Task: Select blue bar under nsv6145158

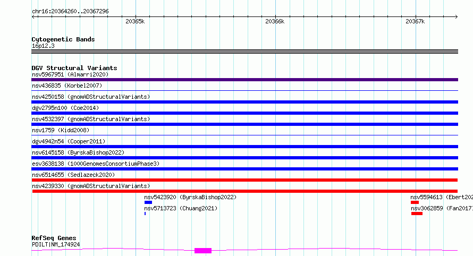Action: coord(244,158)
